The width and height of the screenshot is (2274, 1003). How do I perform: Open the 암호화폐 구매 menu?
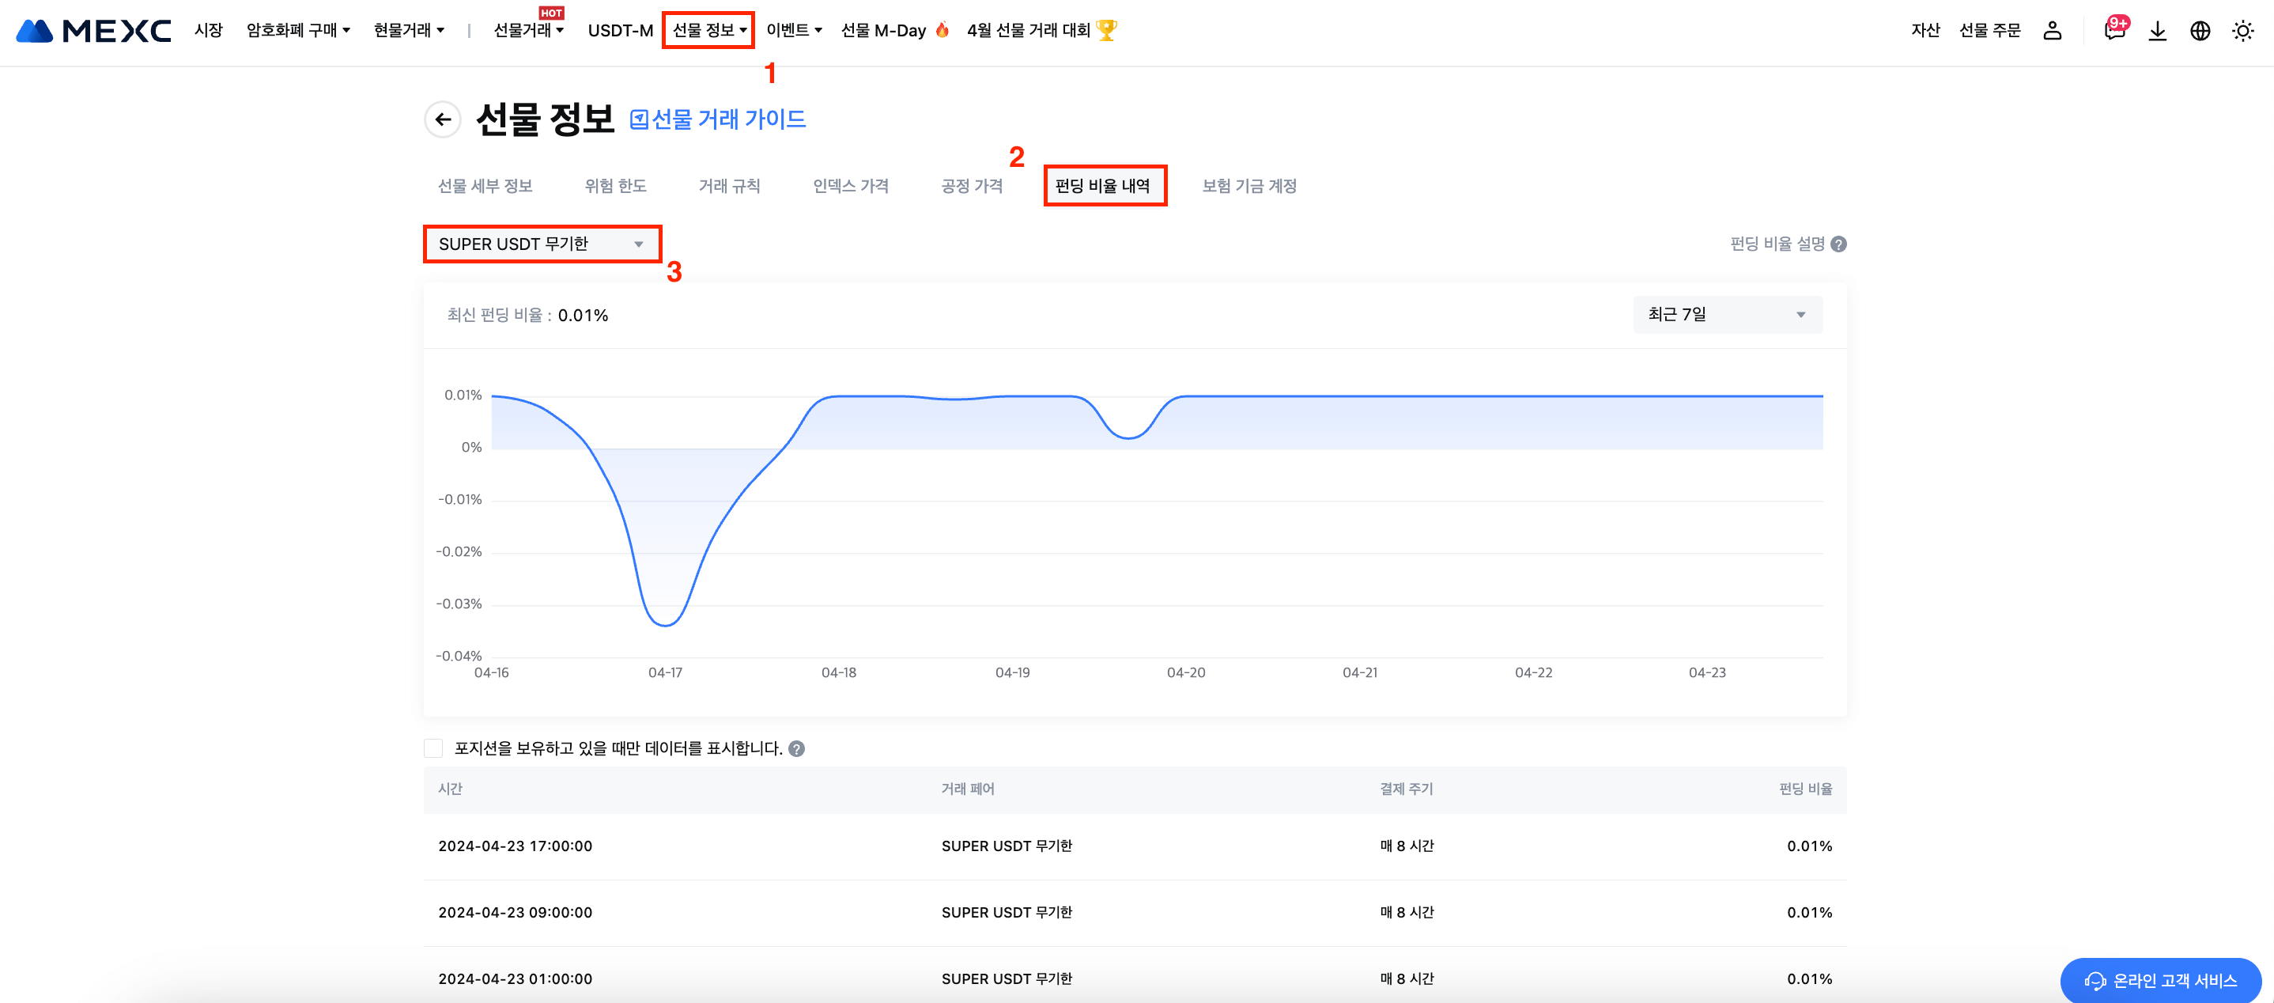[x=298, y=31]
